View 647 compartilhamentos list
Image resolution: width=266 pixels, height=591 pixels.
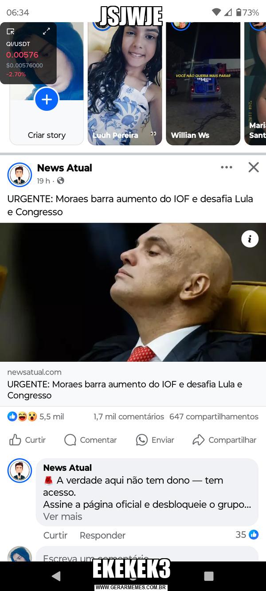point(214,416)
